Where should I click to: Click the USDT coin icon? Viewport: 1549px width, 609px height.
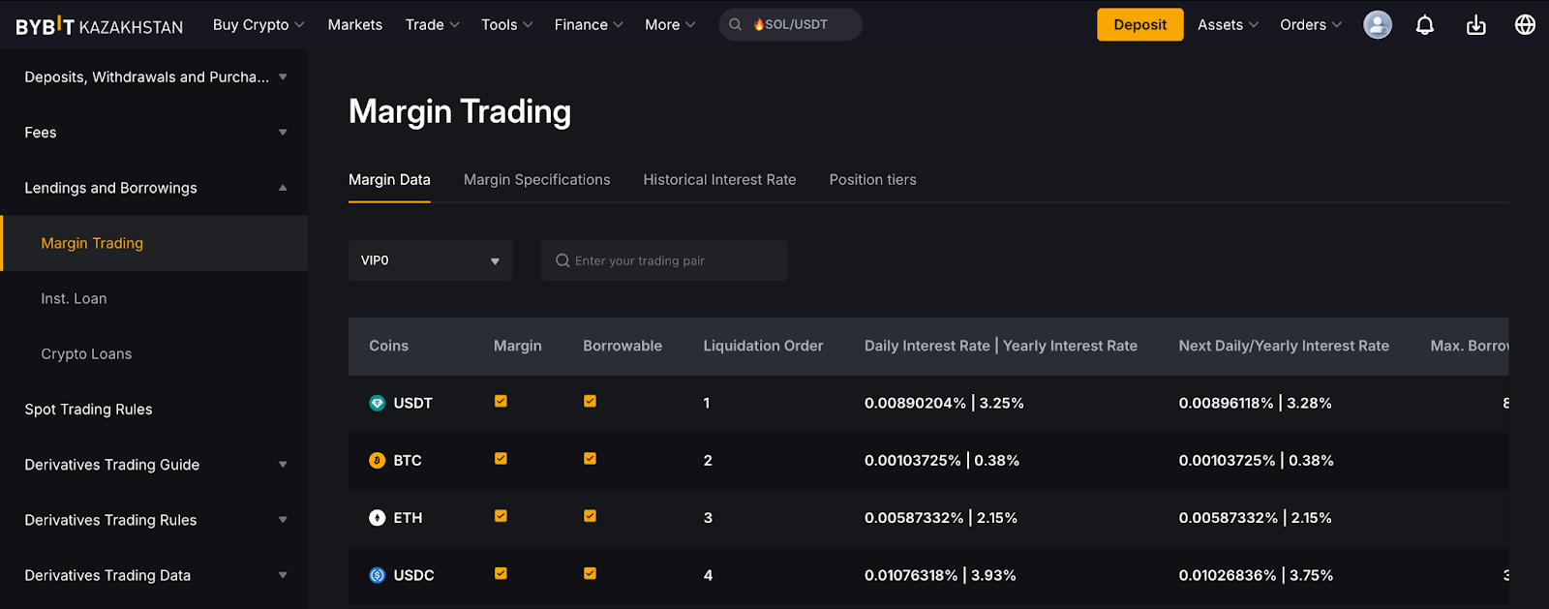[x=378, y=403]
